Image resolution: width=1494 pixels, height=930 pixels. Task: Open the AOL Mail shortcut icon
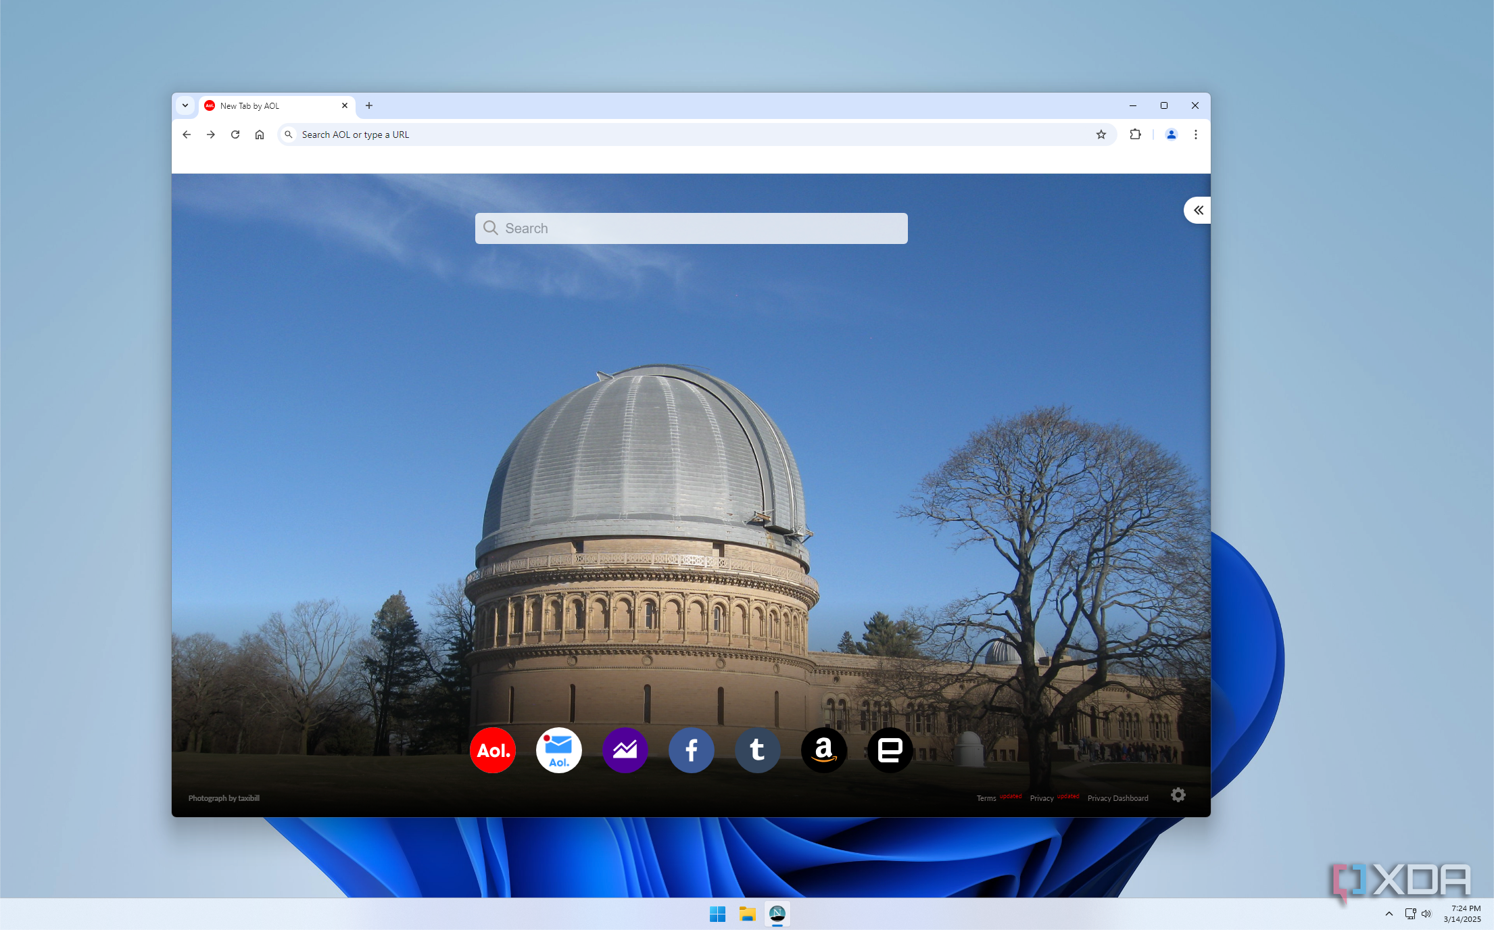tap(559, 750)
